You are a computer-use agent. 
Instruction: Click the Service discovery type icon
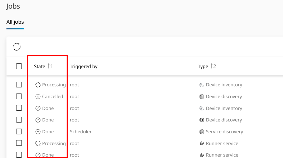tap(202, 132)
